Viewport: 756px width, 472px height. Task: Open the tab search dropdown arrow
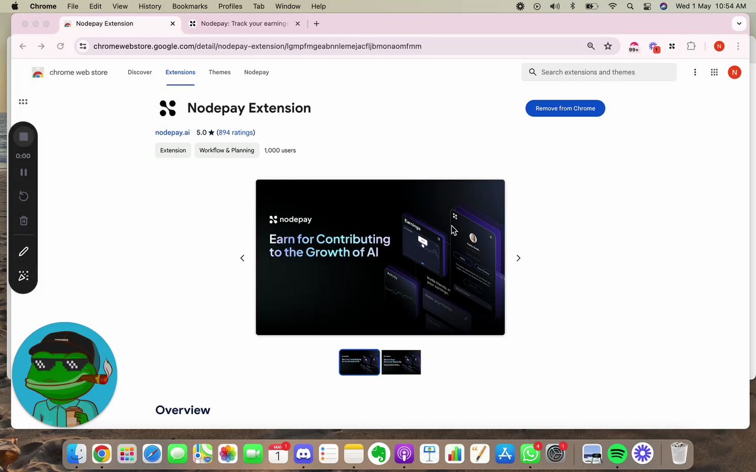(739, 24)
